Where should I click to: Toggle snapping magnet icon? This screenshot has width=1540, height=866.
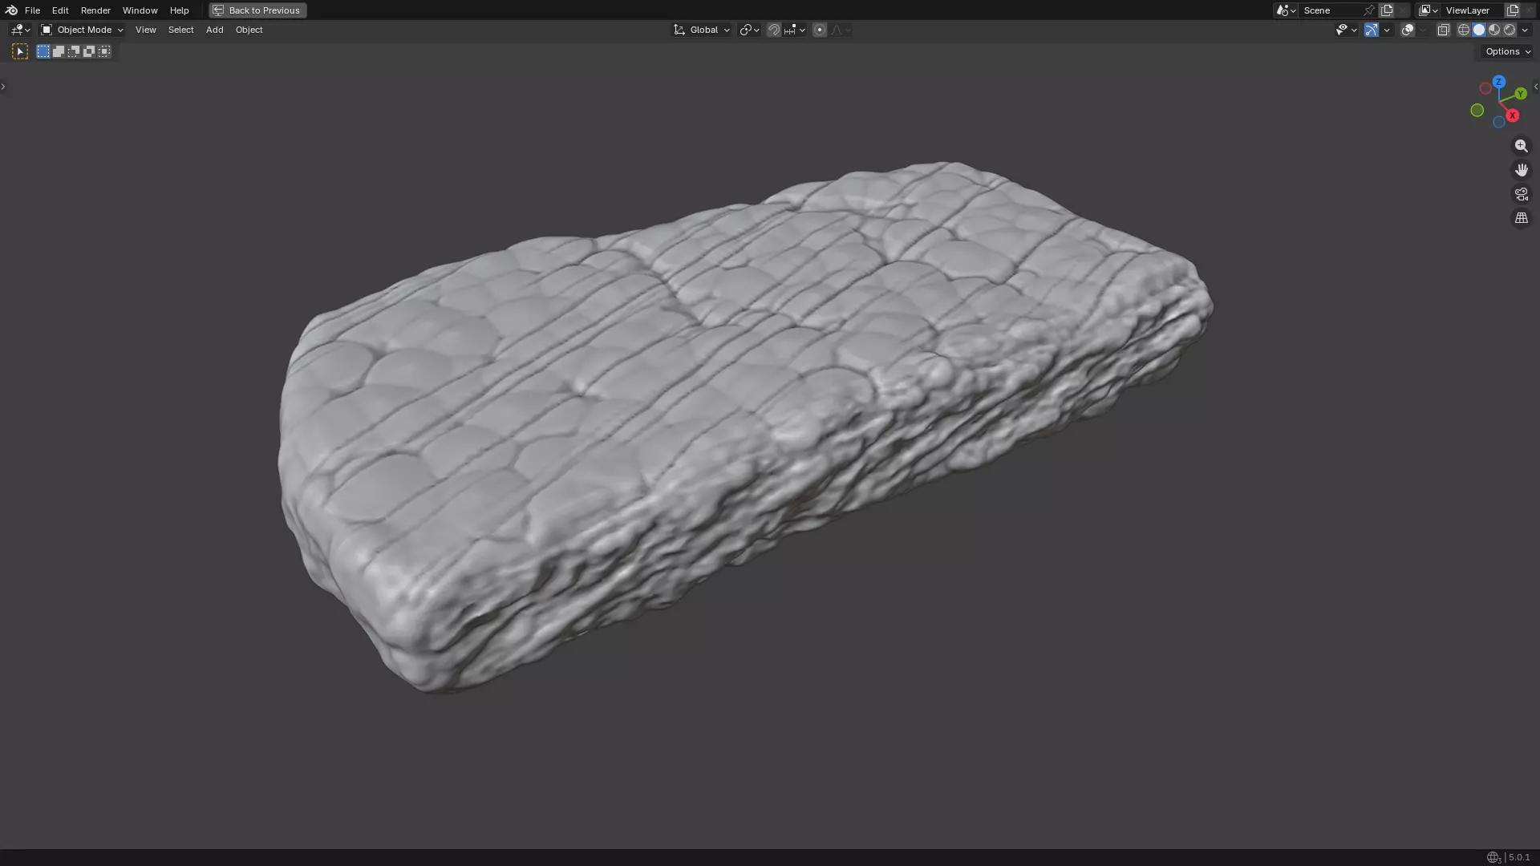773,30
